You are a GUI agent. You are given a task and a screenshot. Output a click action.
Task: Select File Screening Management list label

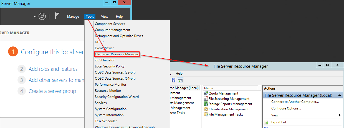coord(229,99)
